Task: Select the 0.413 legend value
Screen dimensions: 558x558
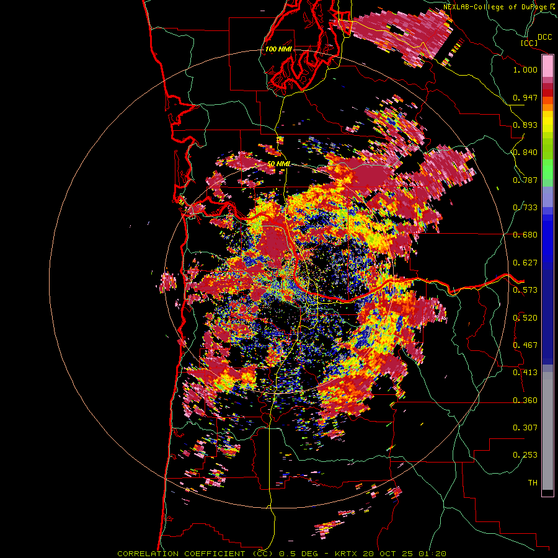Action: (x=525, y=373)
